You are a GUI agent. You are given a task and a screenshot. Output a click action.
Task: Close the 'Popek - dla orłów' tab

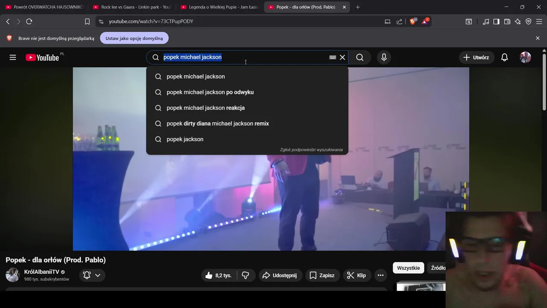point(344,7)
